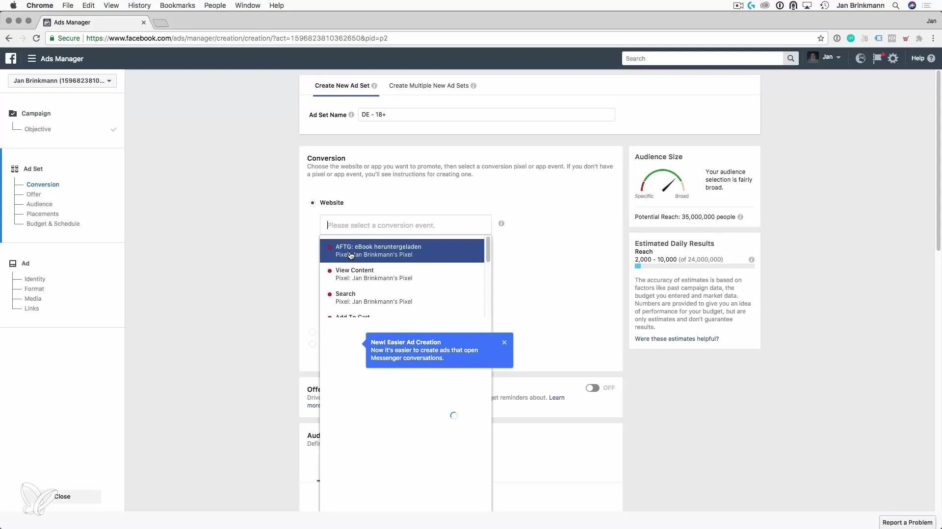
Task: Open the Jan Brinkmann account selector dropdown
Action: pyautogui.click(x=62, y=81)
